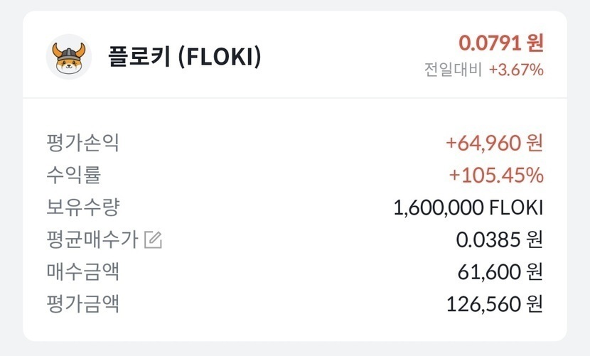Open the 플로키 coin name title
The width and height of the screenshot is (590, 356).
coord(139,56)
